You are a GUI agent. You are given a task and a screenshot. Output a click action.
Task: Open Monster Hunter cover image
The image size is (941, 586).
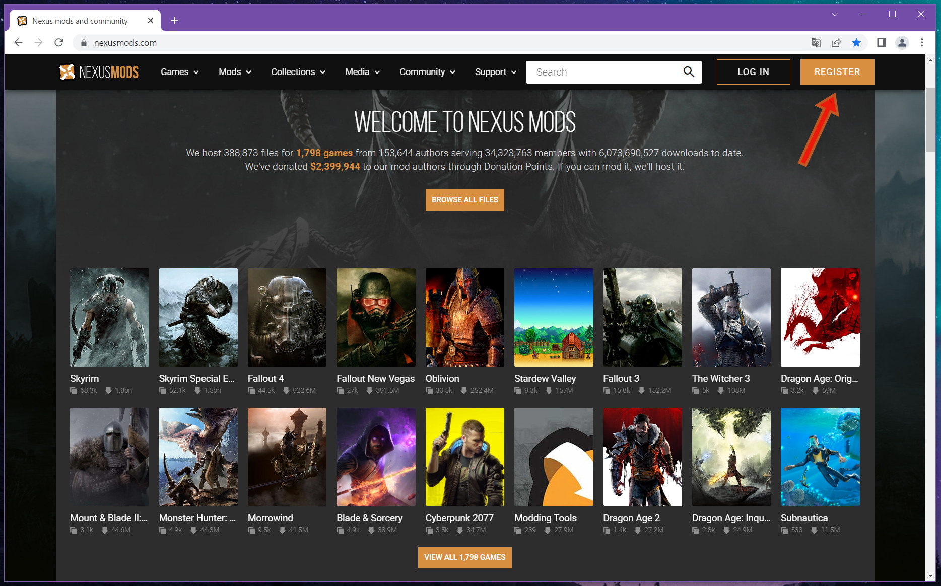click(x=198, y=457)
